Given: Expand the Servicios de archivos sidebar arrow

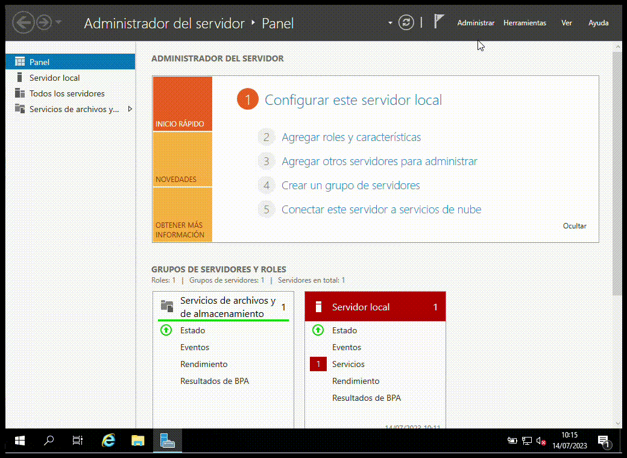Looking at the screenshot, I should (130, 108).
